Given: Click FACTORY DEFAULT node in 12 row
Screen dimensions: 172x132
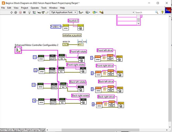Looking at the screenshot, I should click(52, 70).
